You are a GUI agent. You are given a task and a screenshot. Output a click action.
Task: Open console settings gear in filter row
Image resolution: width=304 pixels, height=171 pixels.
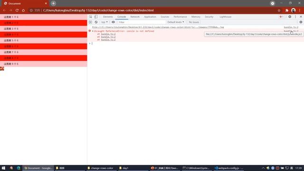tap(301, 22)
